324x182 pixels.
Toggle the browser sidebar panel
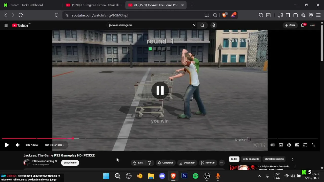tap(288, 15)
